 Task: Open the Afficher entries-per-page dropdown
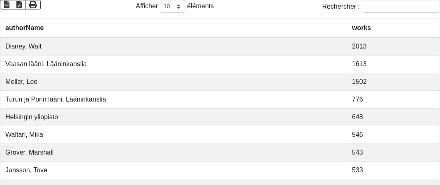tap(172, 7)
